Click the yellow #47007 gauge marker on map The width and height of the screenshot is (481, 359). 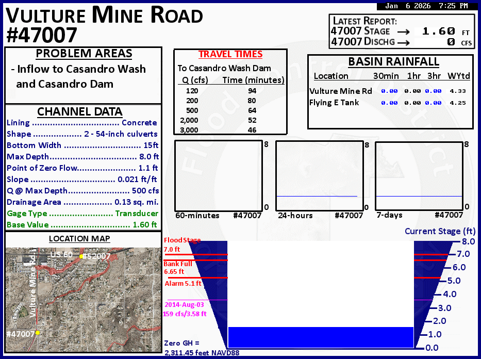(38, 333)
